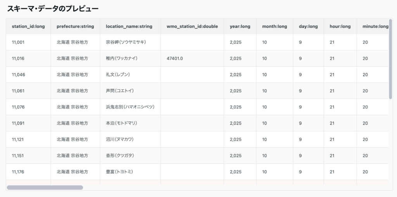Image resolution: width=397 pixels, height=197 pixels.
Task: Click the horizontal scrollbar thumb below the table
Action: point(45,188)
